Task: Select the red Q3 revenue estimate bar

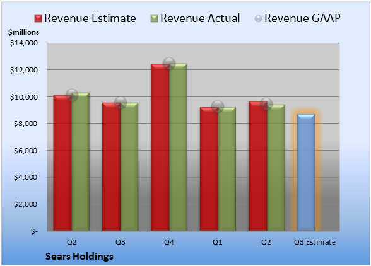Action: (111, 166)
